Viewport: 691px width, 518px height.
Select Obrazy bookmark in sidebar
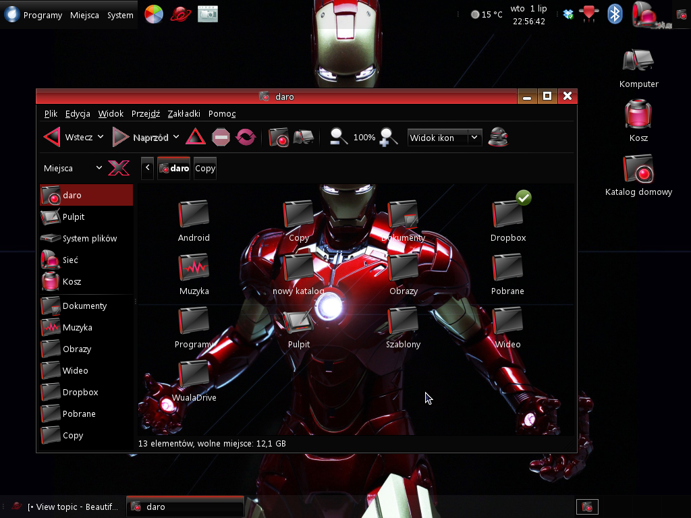(86, 349)
